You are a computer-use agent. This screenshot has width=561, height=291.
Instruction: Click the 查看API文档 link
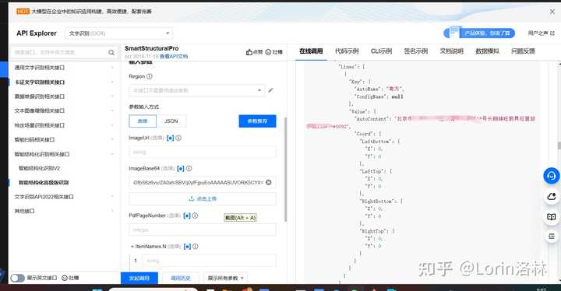coord(174,57)
